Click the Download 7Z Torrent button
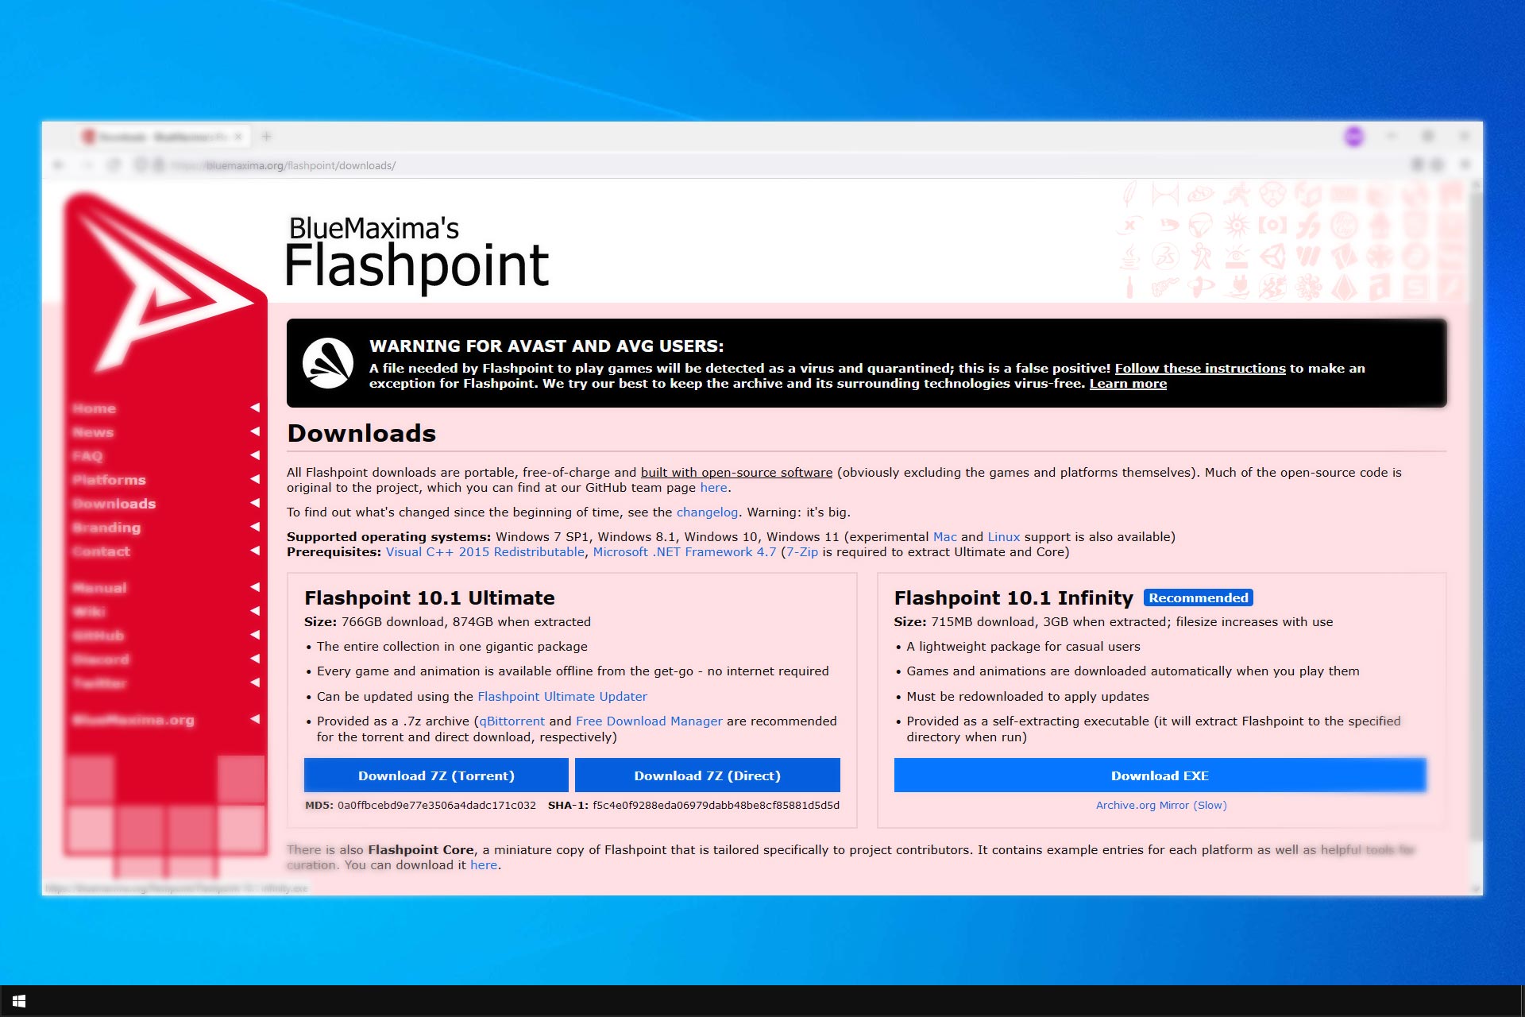This screenshot has width=1525, height=1017. click(434, 775)
